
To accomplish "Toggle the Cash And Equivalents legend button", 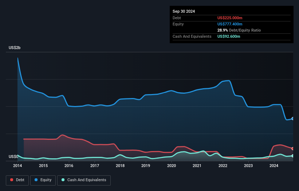I will [84, 180].
